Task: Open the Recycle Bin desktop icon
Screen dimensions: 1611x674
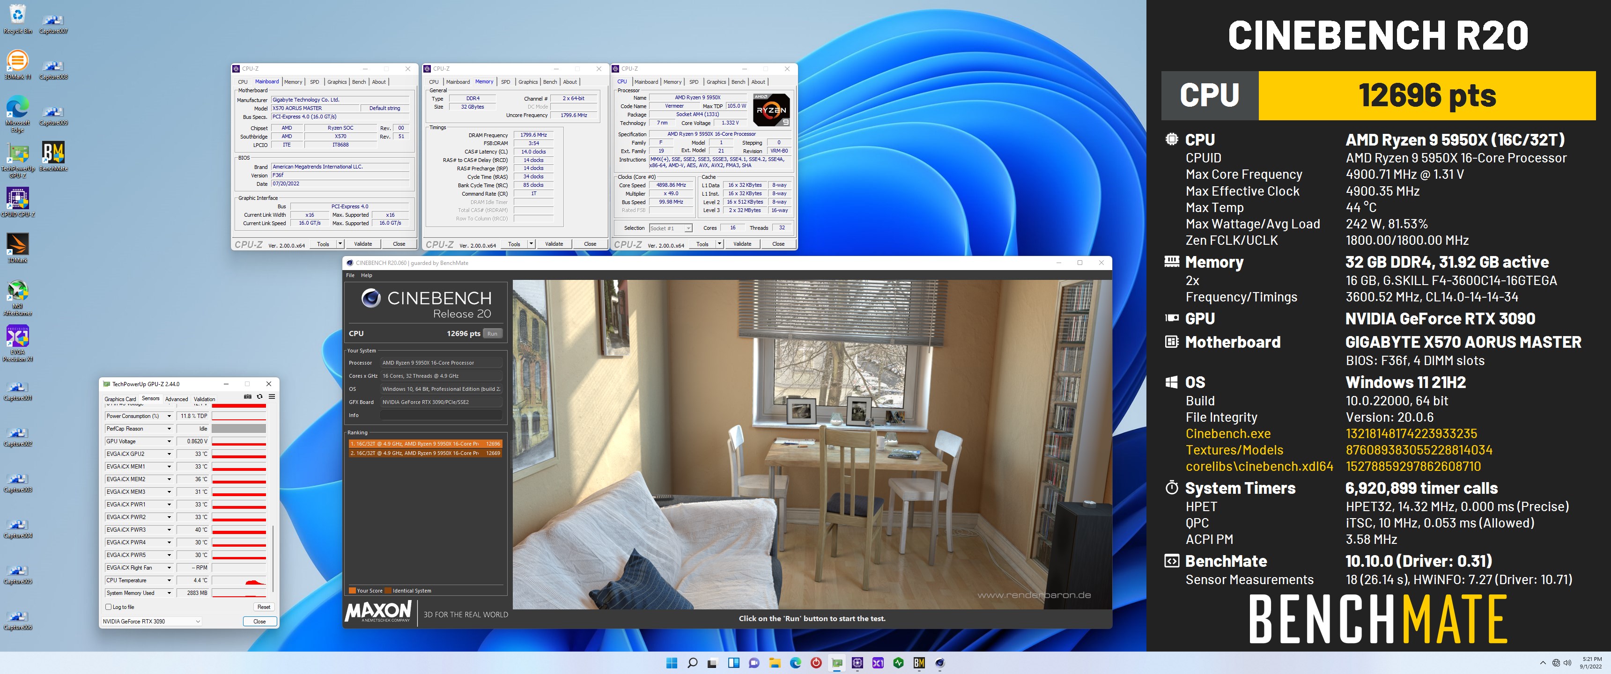Action: 17,19
